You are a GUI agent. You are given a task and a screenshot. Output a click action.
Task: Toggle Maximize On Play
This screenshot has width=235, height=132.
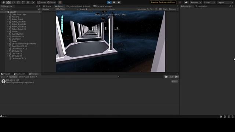tap(145, 9)
